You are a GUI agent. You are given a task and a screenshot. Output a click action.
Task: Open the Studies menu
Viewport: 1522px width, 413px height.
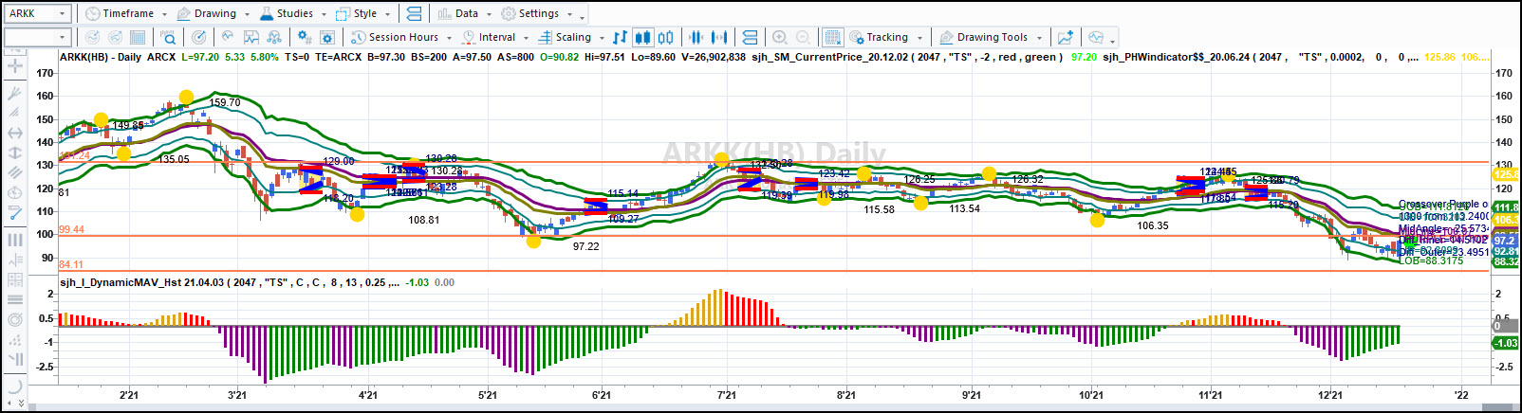pos(292,13)
